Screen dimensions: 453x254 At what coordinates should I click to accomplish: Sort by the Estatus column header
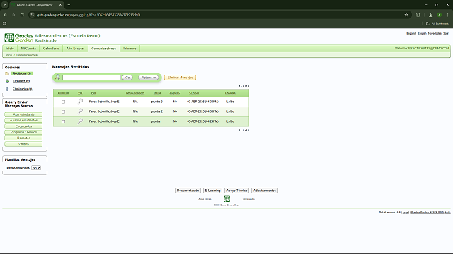tap(230, 92)
